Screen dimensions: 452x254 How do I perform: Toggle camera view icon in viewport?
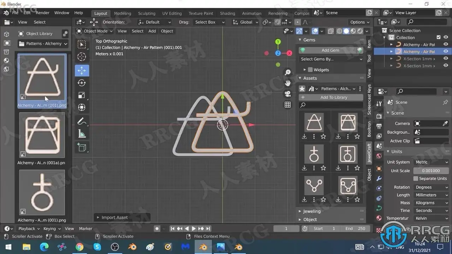[288, 94]
